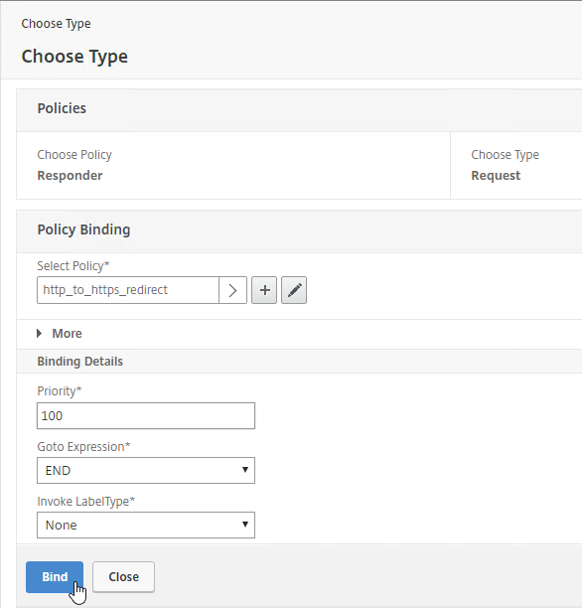
Task: Expand the More section
Action: (60, 334)
